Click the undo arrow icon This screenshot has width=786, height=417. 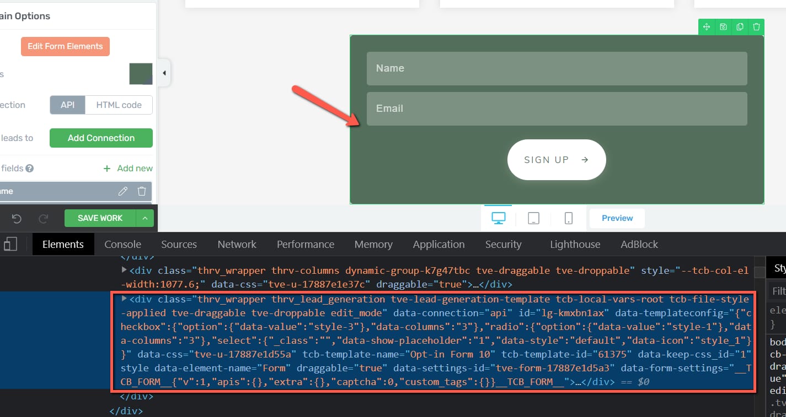(x=17, y=219)
